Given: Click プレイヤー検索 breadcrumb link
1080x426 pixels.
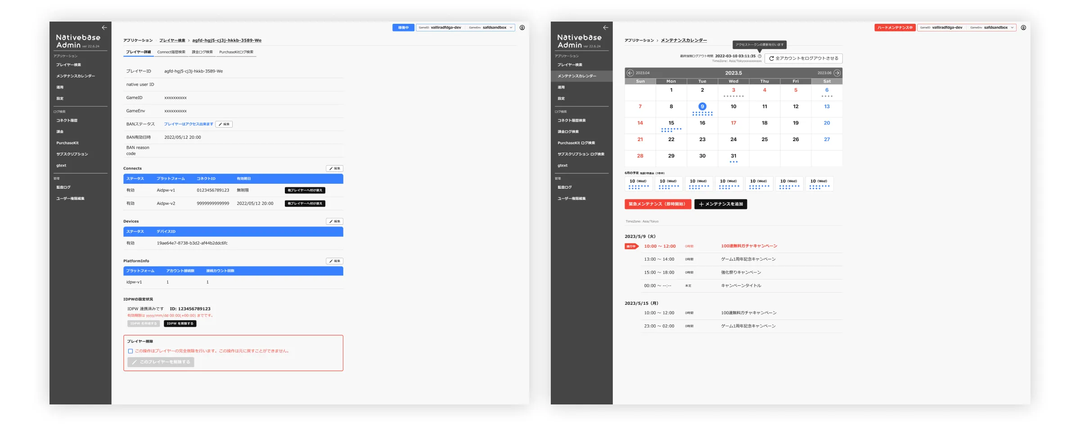Looking at the screenshot, I should tap(172, 40).
